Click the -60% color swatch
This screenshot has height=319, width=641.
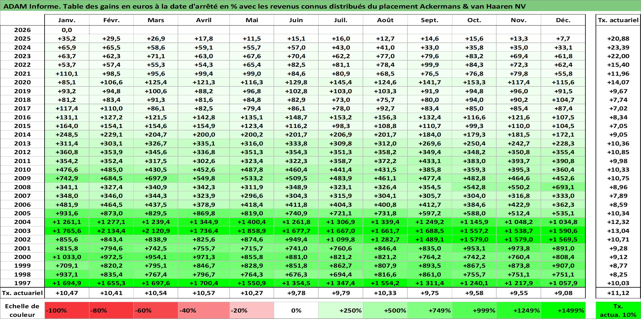156,310
